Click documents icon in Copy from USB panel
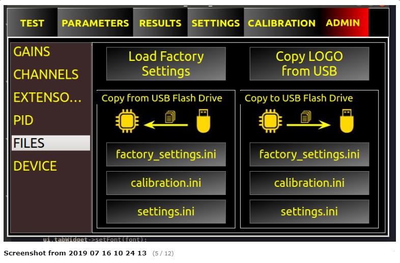400x263 pixels. click(x=170, y=117)
